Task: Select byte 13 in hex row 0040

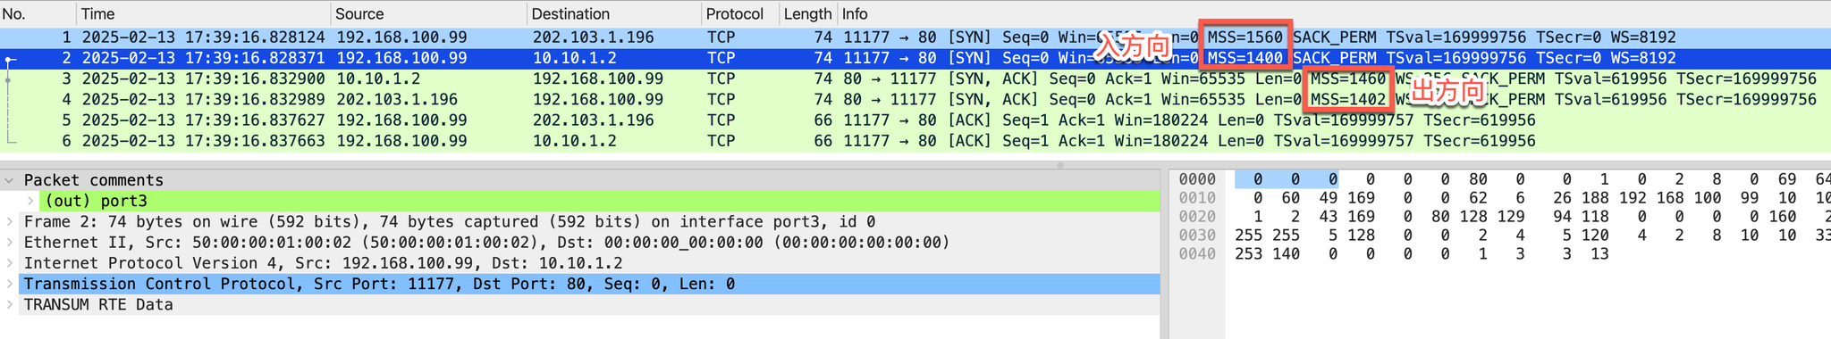Action: 1599,254
